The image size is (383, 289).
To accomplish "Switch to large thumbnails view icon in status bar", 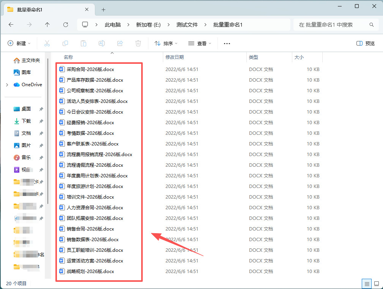I will coord(377,284).
